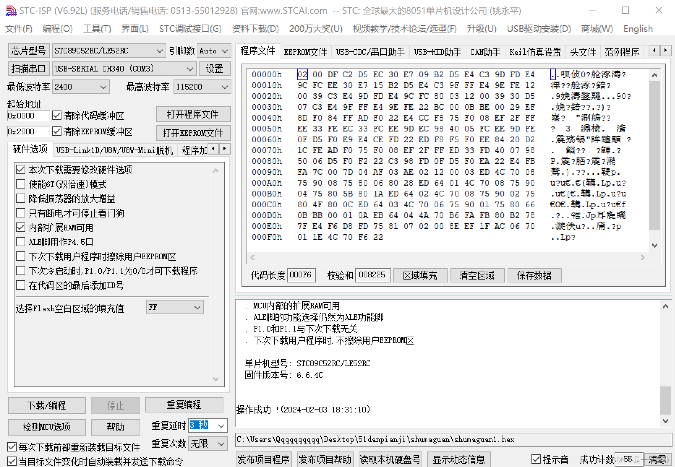Click hex view scrollbar down arrow

pyautogui.click(x=654, y=245)
